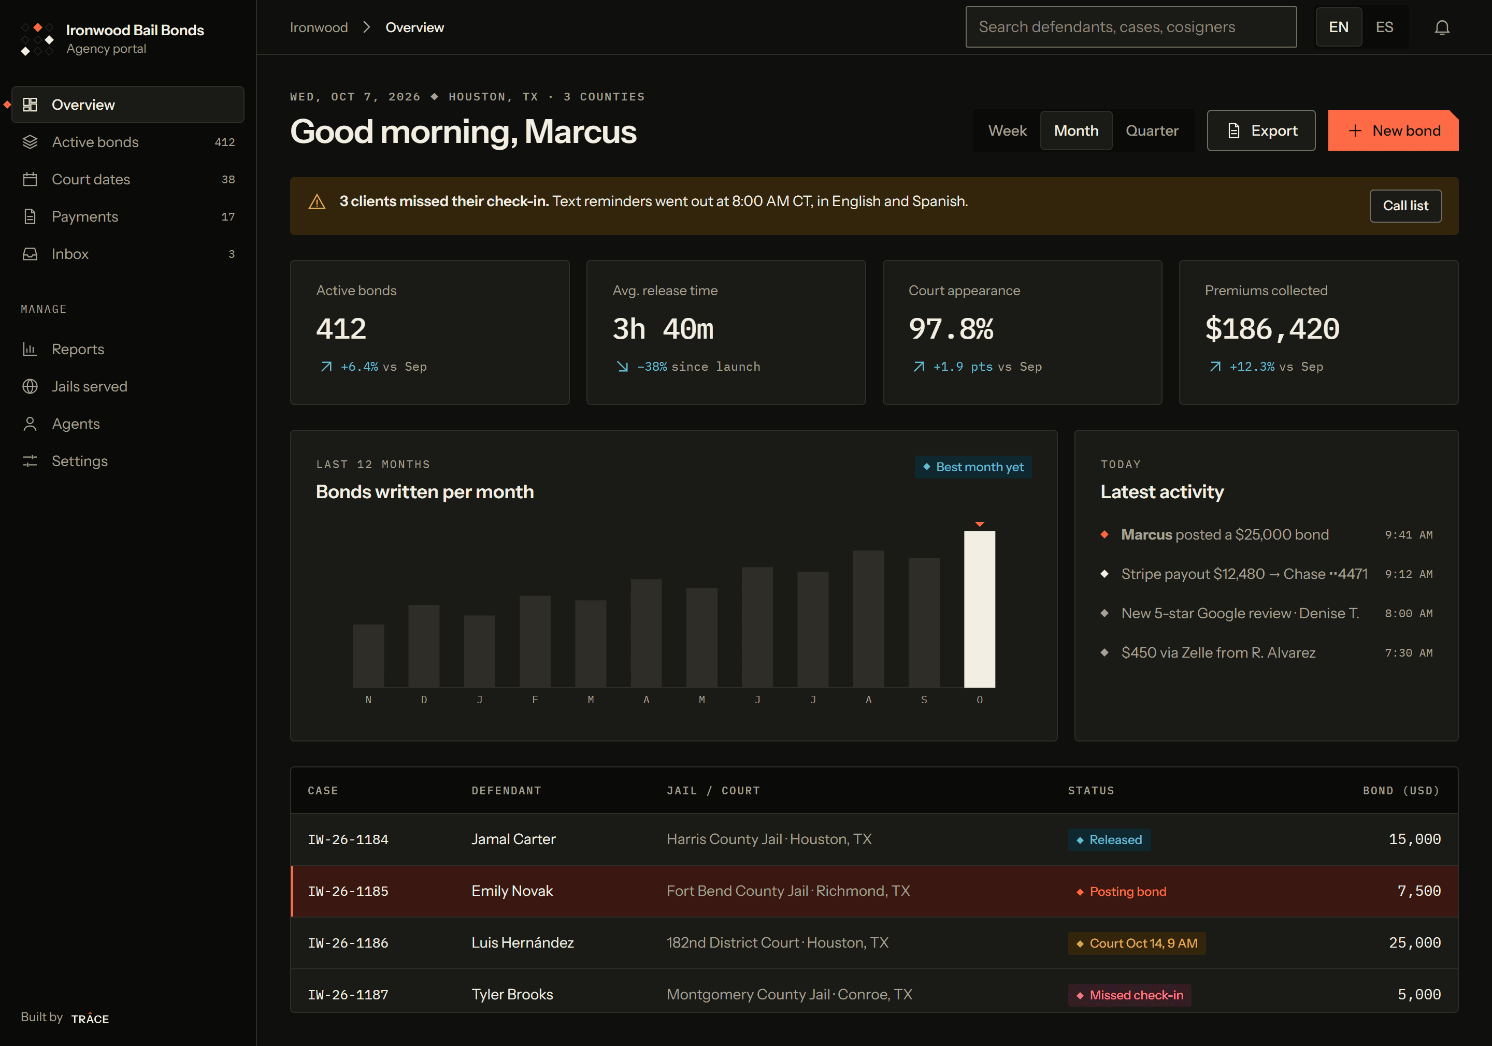Click the Agents person icon
This screenshot has width=1492, height=1046.
coord(30,424)
